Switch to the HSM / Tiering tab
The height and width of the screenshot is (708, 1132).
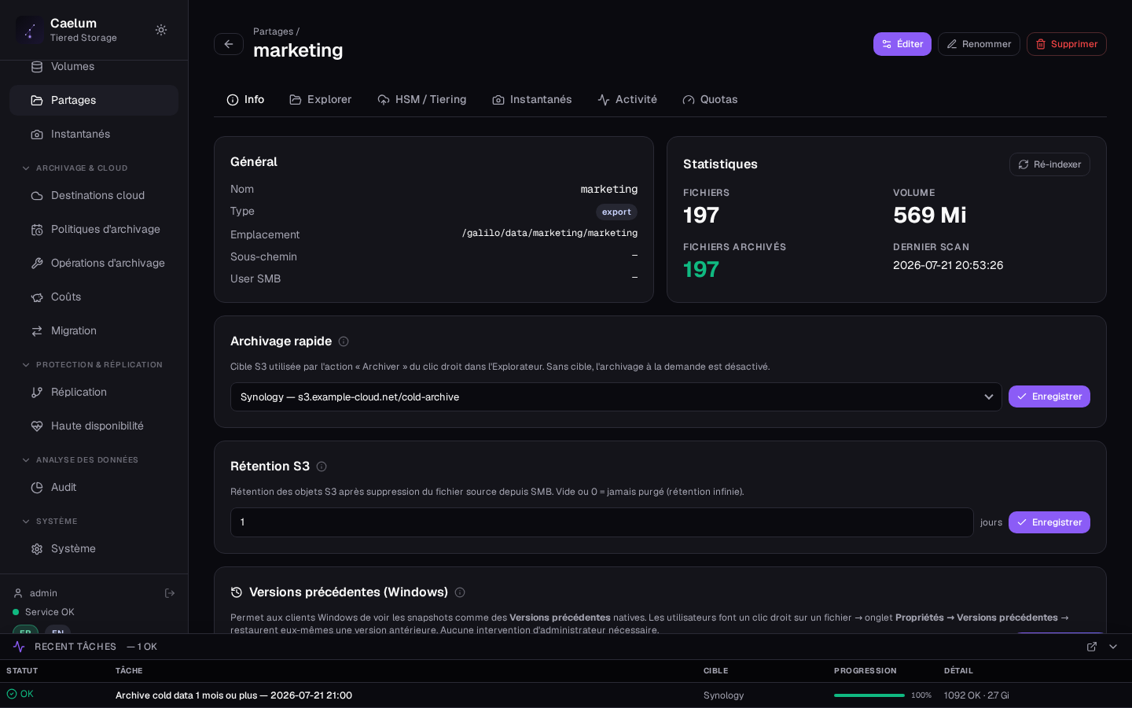tap(422, 100)
